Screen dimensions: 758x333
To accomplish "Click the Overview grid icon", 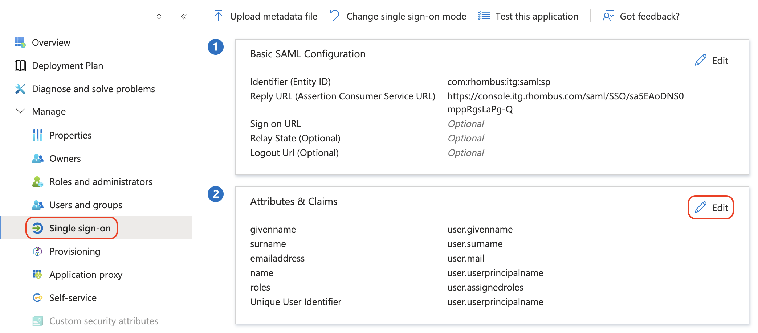I will (20, 42).
